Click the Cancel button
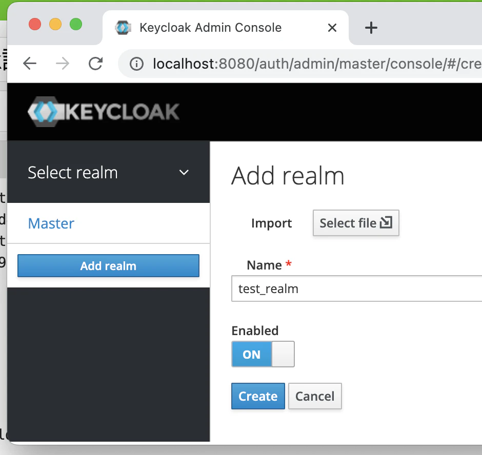Viewport: 482px width, 455px height. coord(315,396)
